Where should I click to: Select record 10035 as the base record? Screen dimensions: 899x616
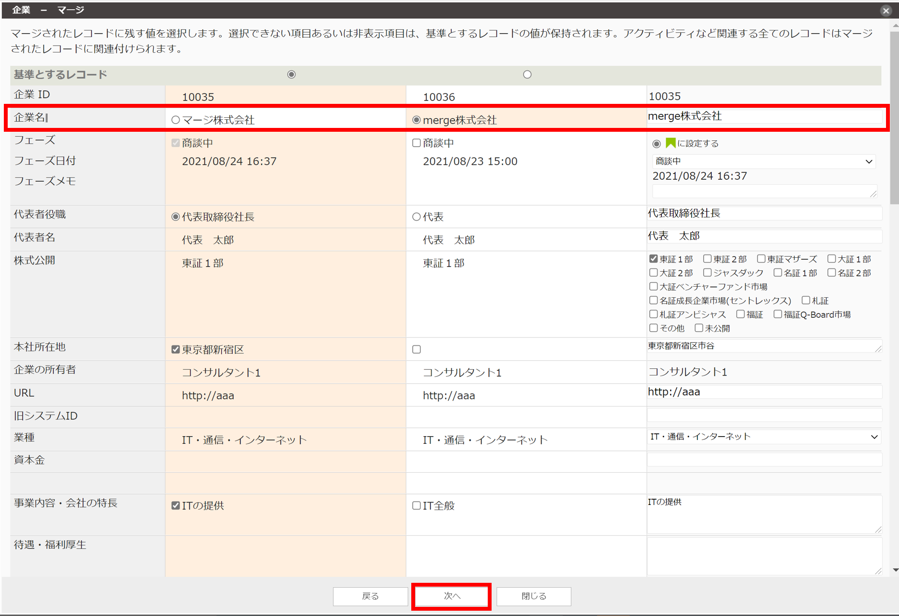(291, 75)
